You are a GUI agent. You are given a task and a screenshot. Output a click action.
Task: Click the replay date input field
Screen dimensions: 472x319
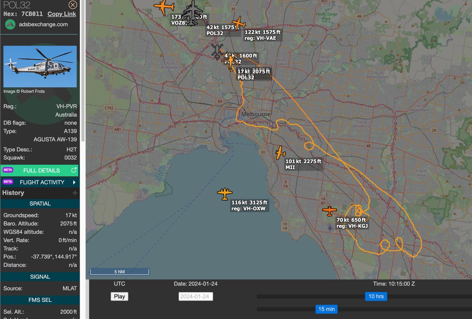coord(195,297)
